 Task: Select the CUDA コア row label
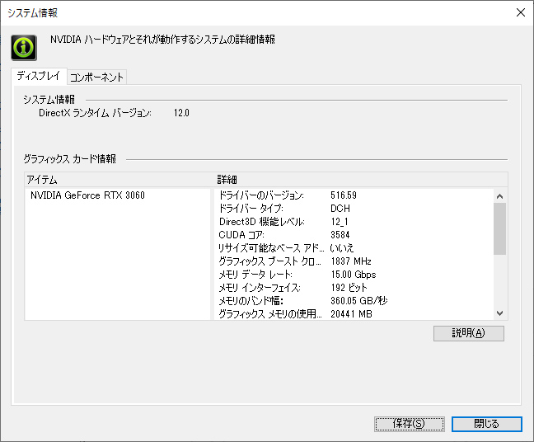(x=241, y=235)
